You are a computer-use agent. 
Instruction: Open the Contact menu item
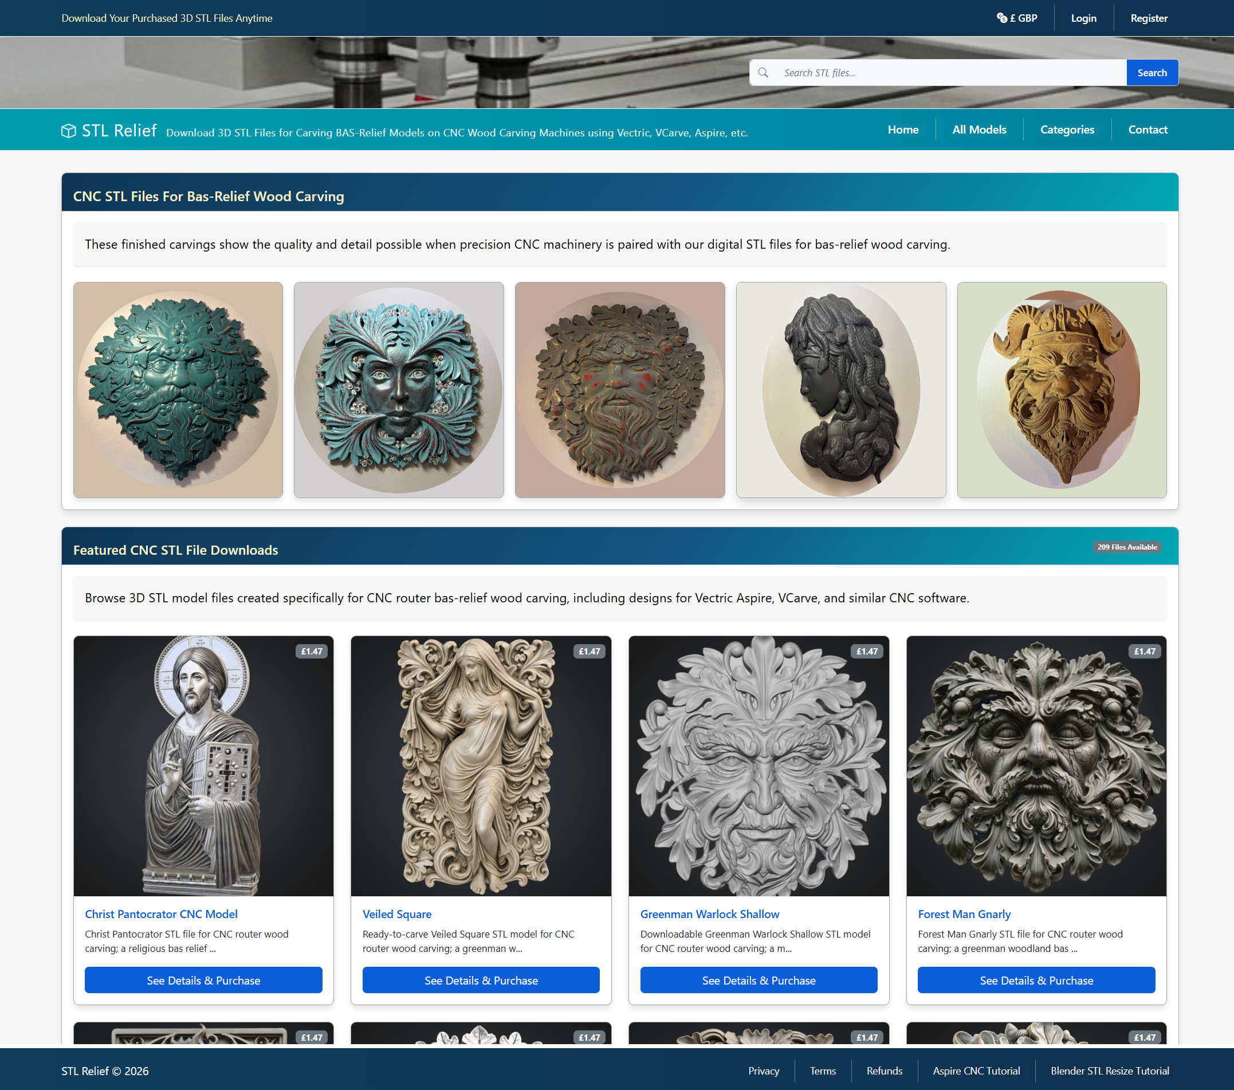(x=1147, y=130)
